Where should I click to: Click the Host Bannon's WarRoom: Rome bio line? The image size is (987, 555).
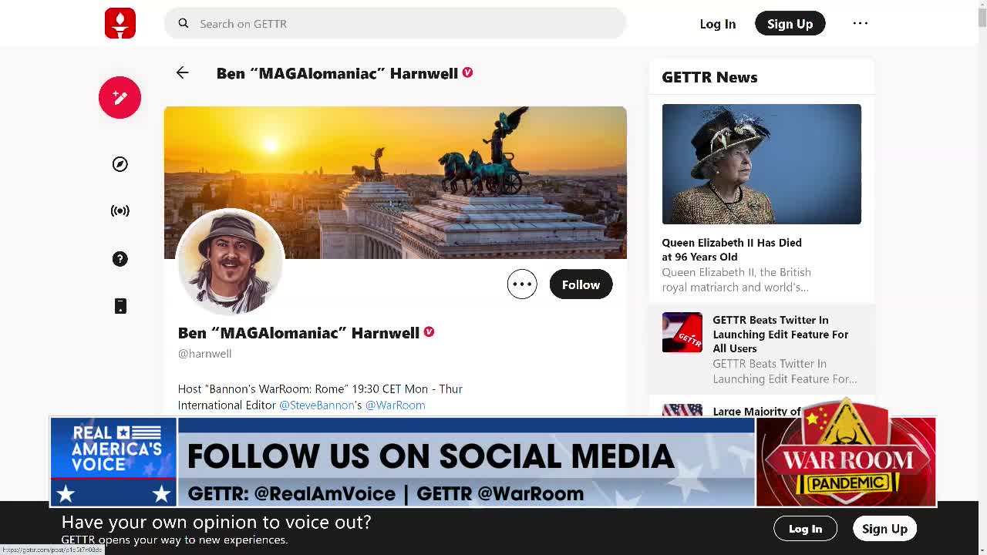point(320,388)
